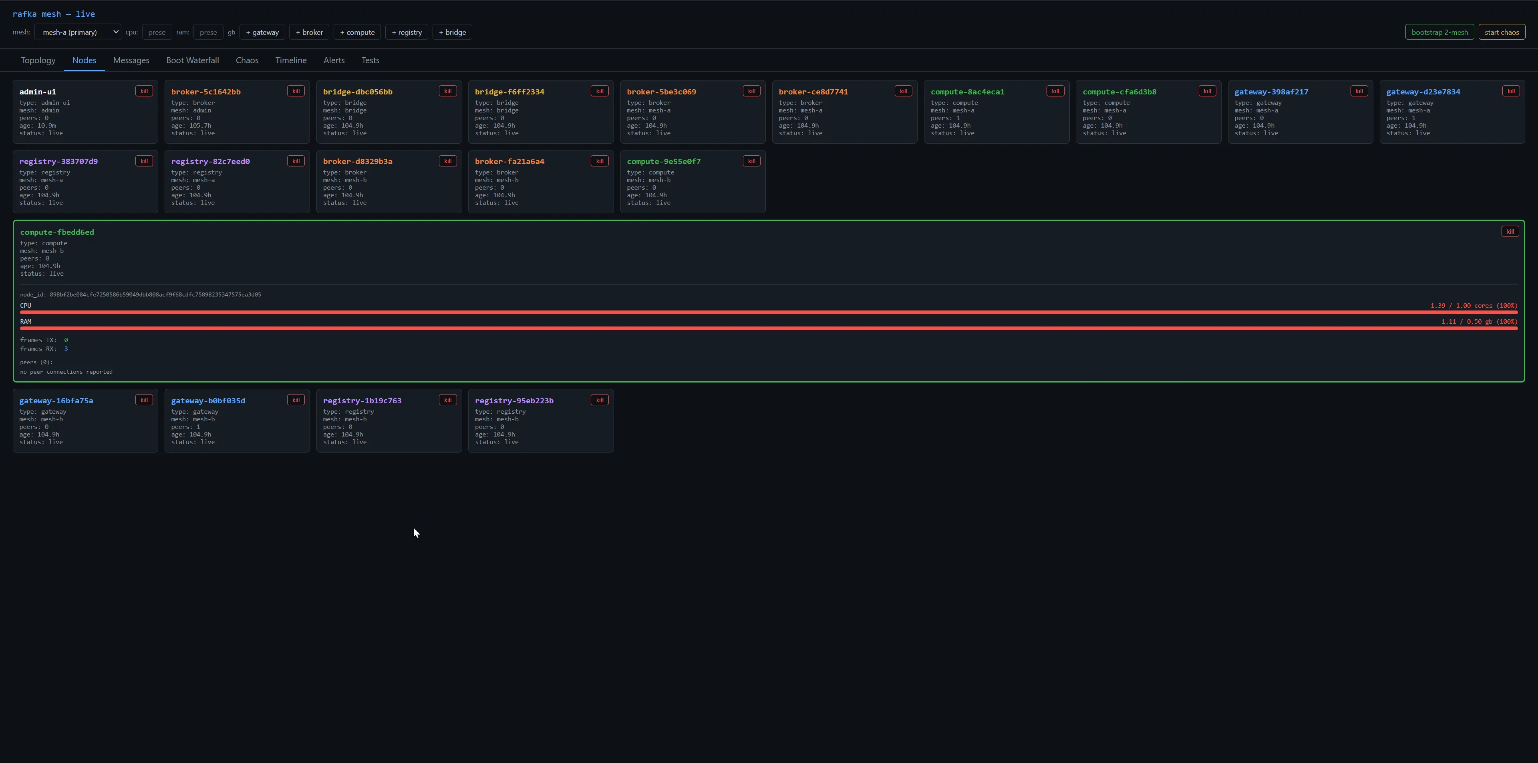1538x763 pixels.
Task: Kill node broker-fa21a6a4
Action: click(x=600, y=161)
